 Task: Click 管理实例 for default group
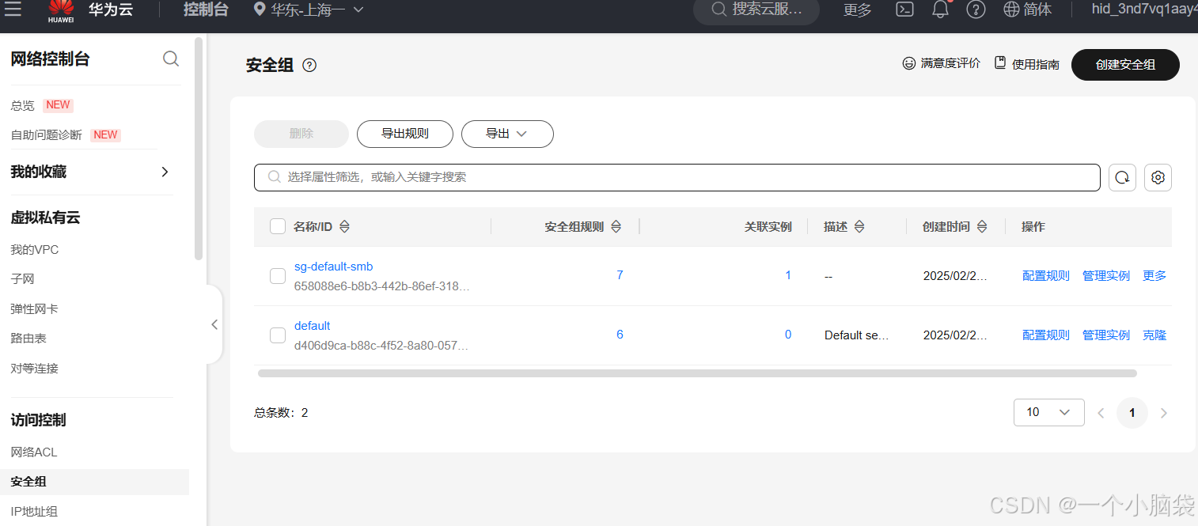coord(1106,335)
